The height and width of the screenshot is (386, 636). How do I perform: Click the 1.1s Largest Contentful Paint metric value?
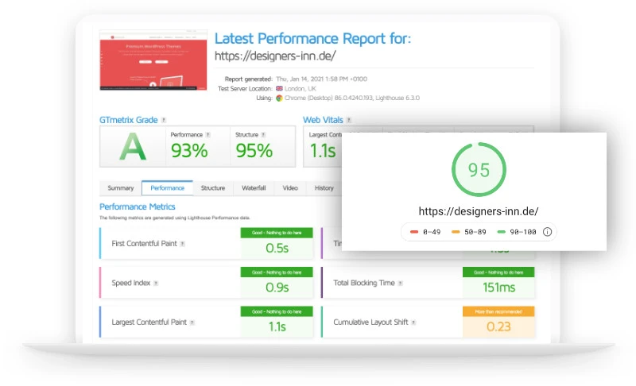pos(277,326)
